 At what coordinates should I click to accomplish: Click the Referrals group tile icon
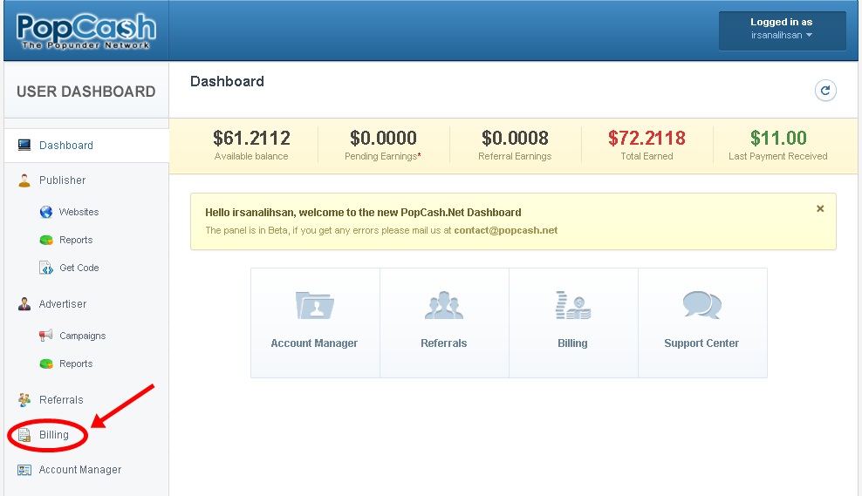pos(443,305)
